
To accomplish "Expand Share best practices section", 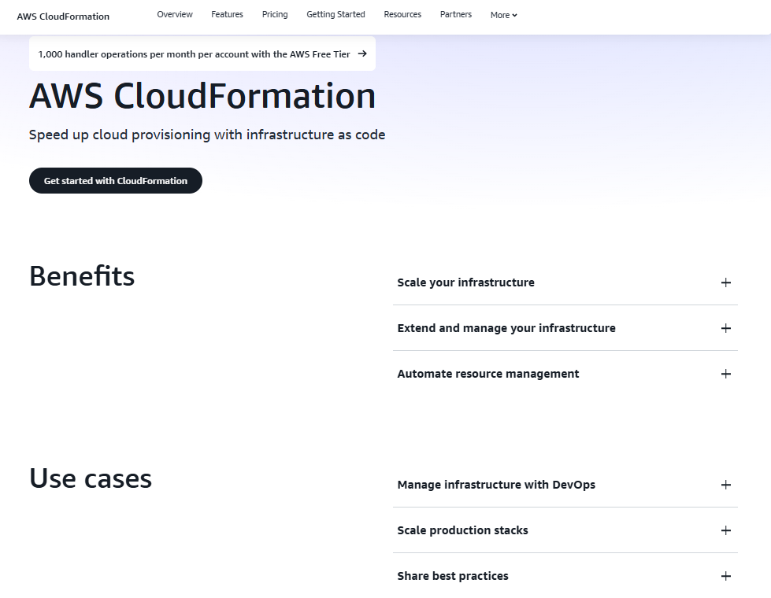I will coord(565,576).
